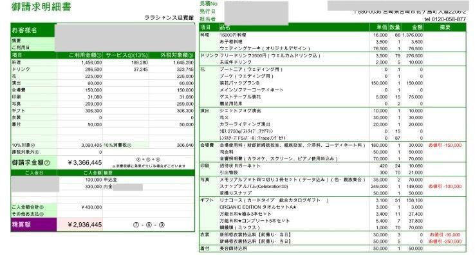Select the ¥2,936,445 settlement amount cell
This screenshot has height=255, width=475.
[80, 225]
